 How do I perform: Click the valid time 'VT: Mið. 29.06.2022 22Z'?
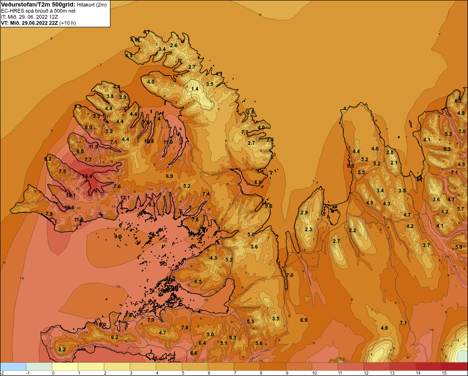(29, 23)
